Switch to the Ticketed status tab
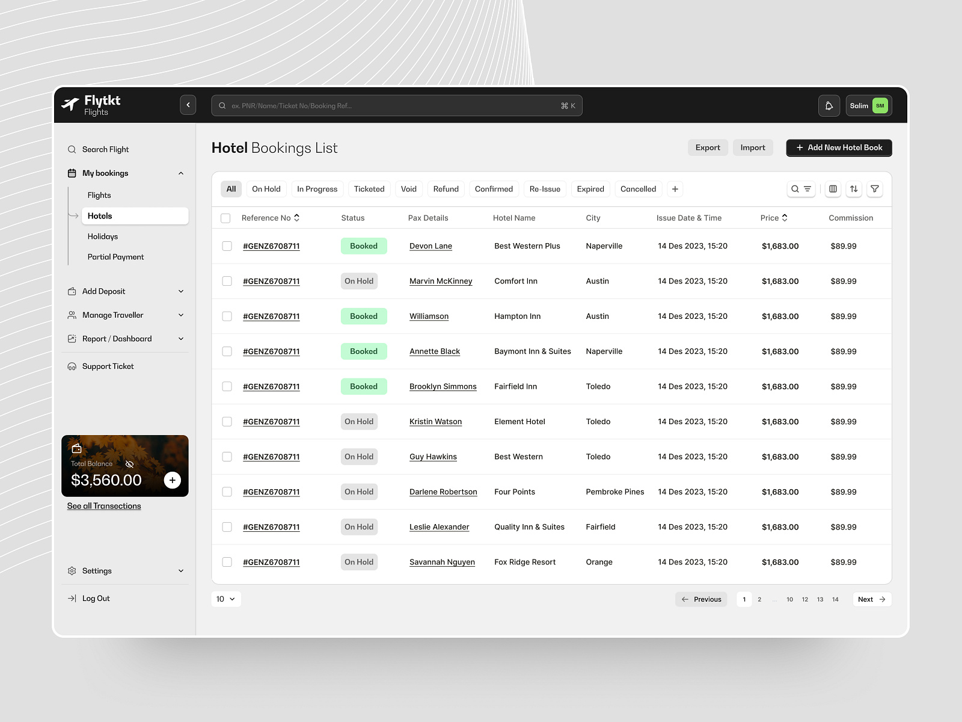The image size is (962, 722). click(369, 189)
